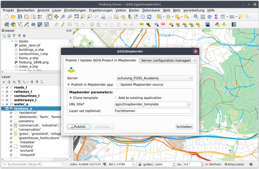This screenshot has width=259, height=169.
Task: Open the Processing toolbox gear icon
Action: click(210, 17)
